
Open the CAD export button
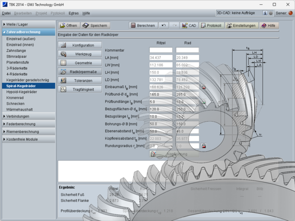coord(189,25)
